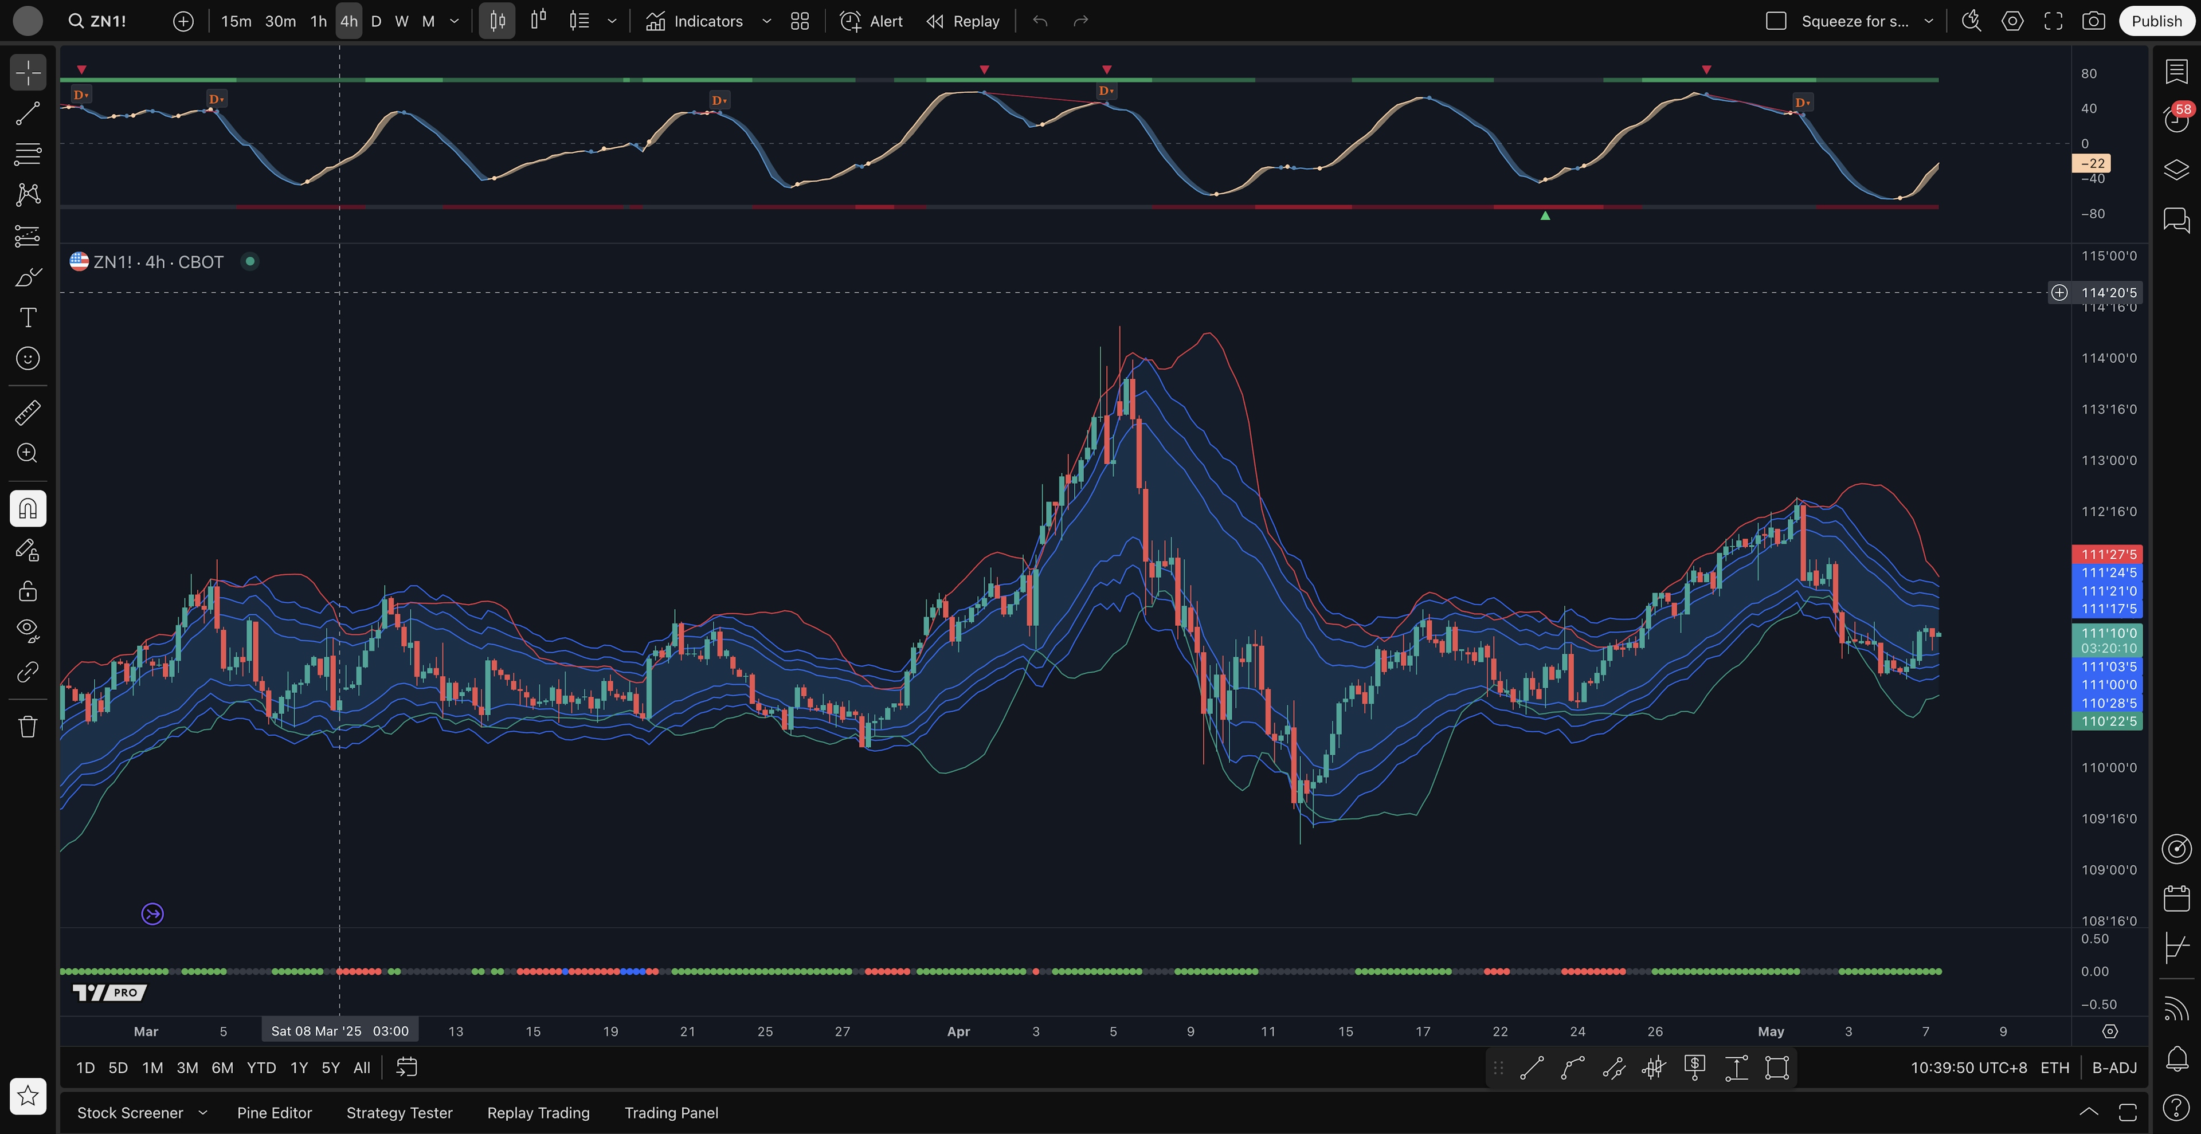
Task: Start bar Replay mode
Action: (x=963, y=21)
